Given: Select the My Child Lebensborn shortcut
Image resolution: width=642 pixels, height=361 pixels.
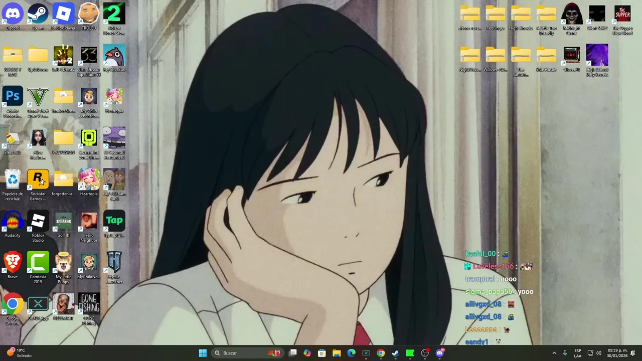Looking at the screenshot, I should [89, 102].
